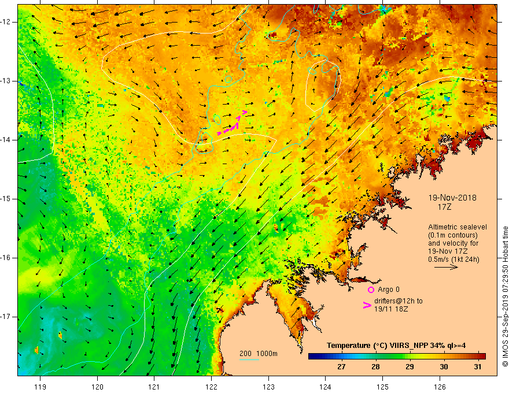Click the colorbar tick label 31
Image resolution: width=509 pixels, height=393 pixels.
478,367
